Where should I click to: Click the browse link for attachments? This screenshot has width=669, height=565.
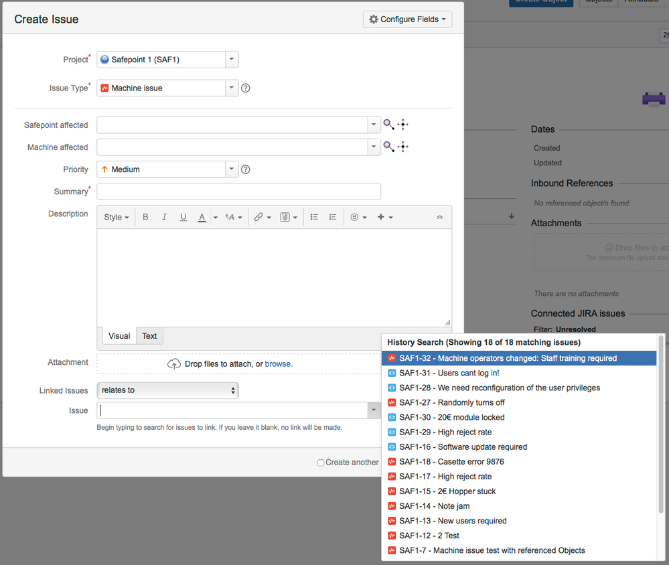pyautogui.click(x=278, y=364)
